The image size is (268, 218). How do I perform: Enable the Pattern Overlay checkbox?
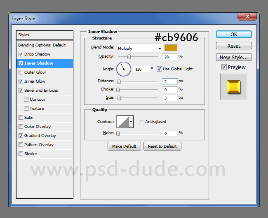point(21,144)
